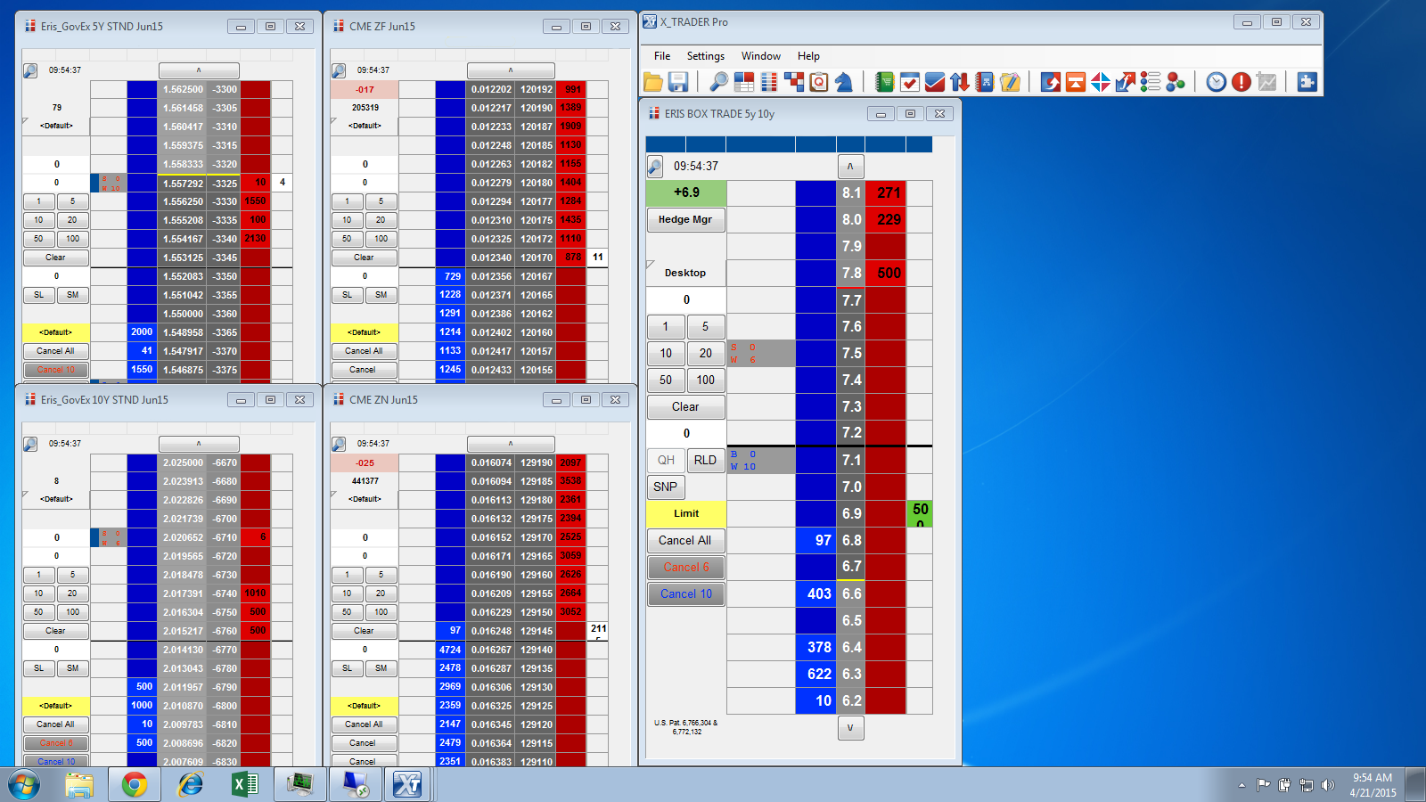1426x802 pixels.
Task: Click red Cancel 6 button in ERIS BOX
Action: [x=685, y=568]
